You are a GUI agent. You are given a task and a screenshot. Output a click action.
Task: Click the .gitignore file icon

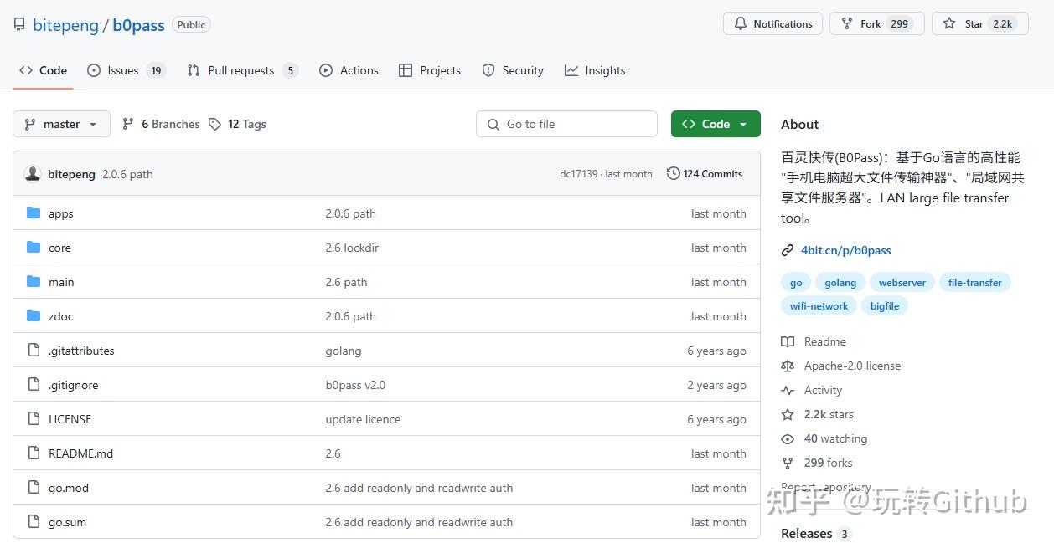(x=34, y=385)
